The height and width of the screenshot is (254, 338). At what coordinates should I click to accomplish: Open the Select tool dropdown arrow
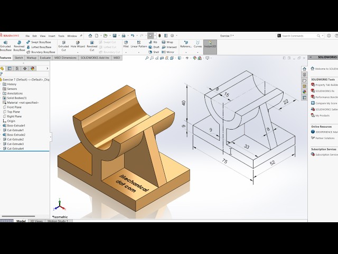tap(155, 35)
